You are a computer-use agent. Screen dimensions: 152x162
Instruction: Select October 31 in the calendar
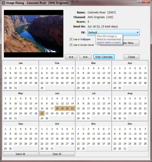pos(52,148)
